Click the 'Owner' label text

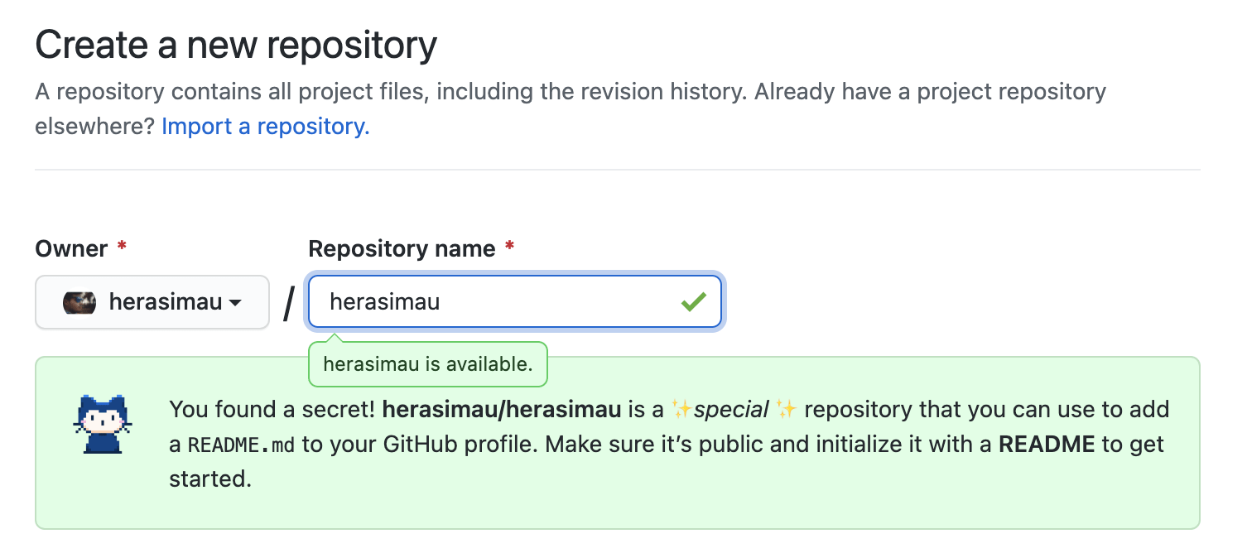pyautogui.click(x=71, y=248)
